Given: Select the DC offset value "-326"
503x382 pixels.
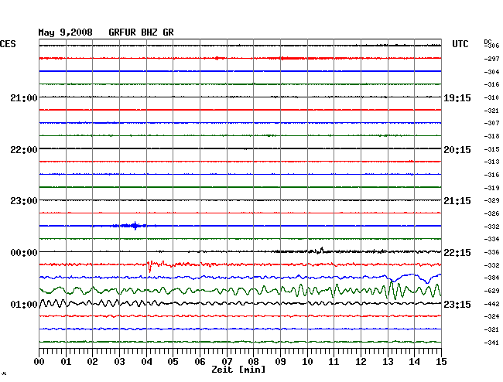Looking at the screenshot, I should [x=491, y=213].
